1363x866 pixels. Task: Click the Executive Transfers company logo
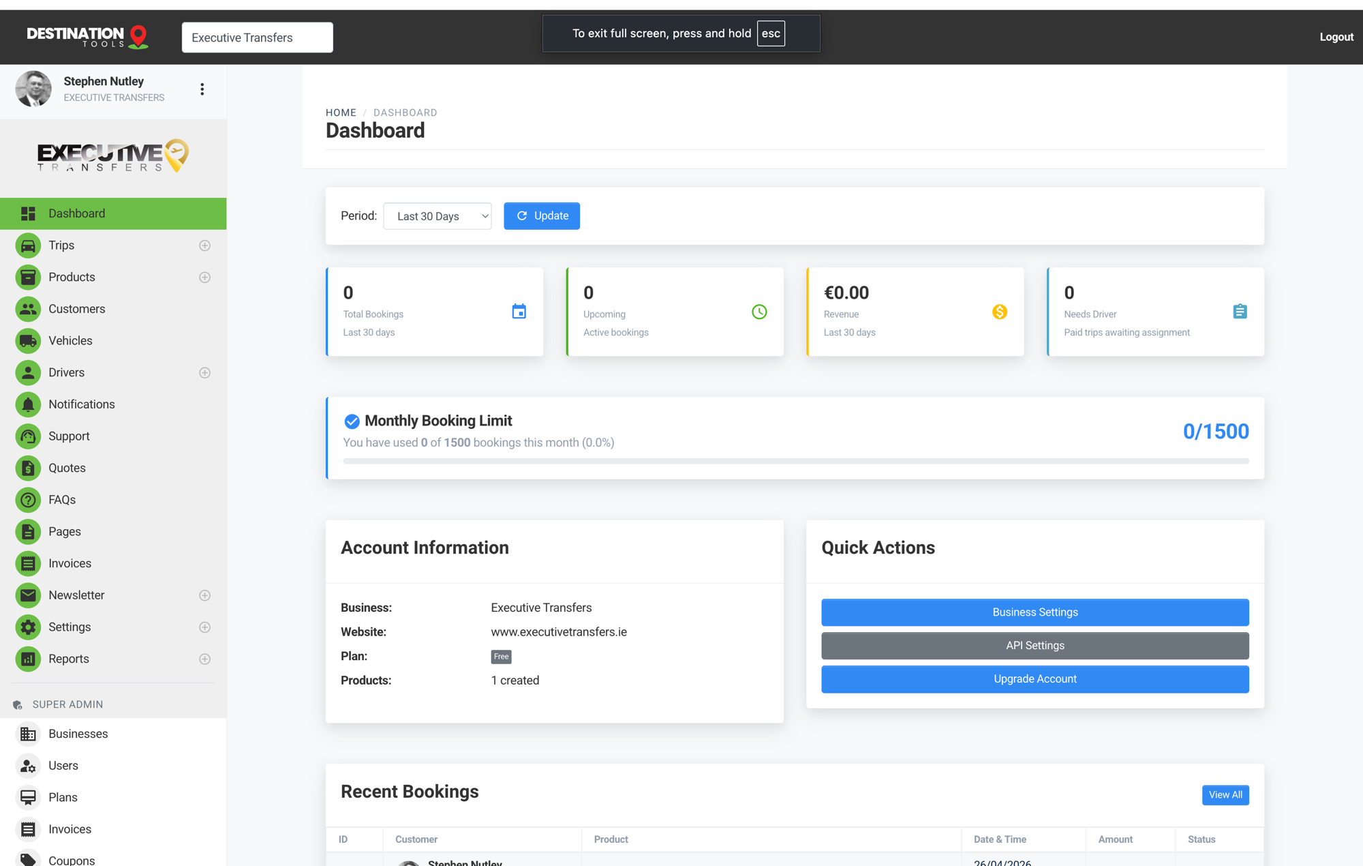tap(113, 156)
